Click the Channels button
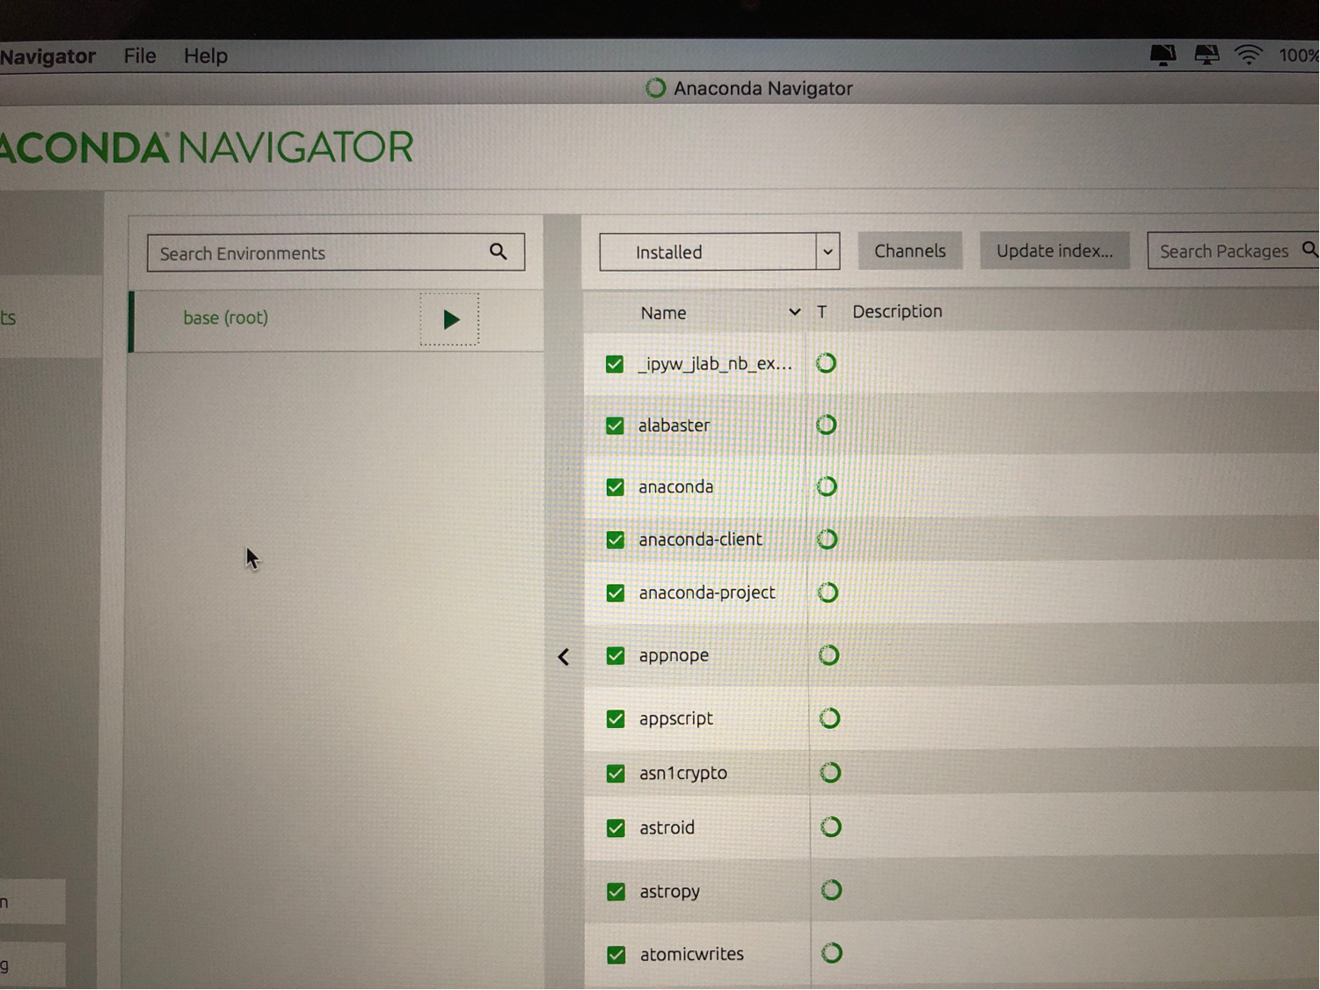 (x=909, y=251)
